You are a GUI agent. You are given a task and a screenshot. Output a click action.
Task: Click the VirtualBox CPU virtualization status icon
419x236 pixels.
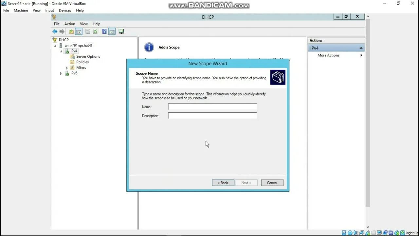click(391, 233)
